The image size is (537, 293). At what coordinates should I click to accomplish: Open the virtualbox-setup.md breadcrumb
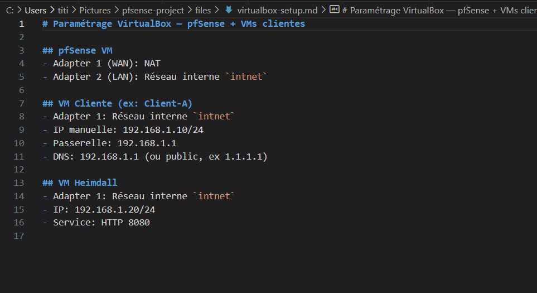click(277, 10)
